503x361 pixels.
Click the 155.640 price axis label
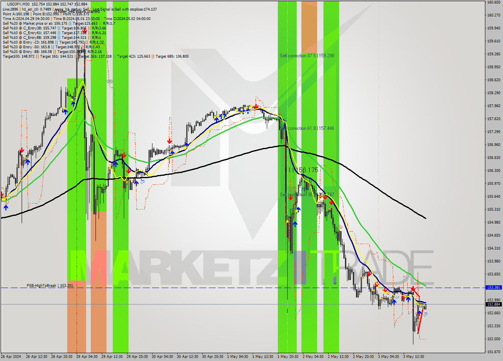(x=494, y=196)
